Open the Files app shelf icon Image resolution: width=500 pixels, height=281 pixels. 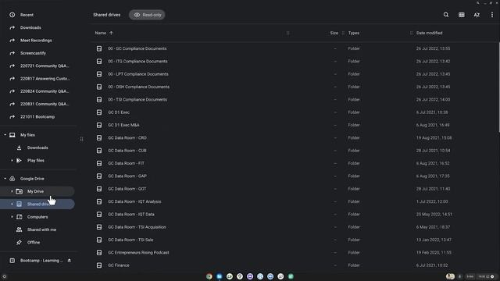coord(220,276)
